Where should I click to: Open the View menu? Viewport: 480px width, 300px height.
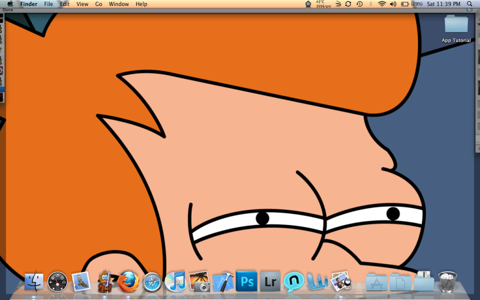[x=82, y=4]
